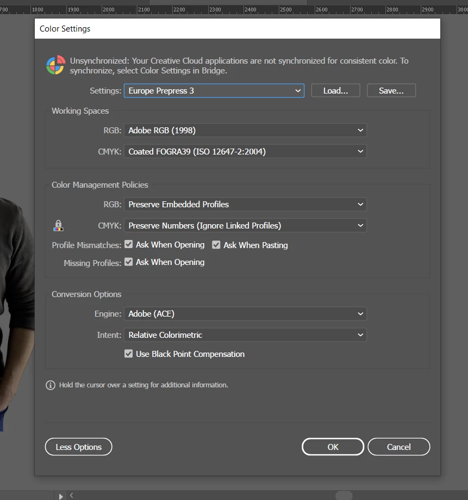Viewport: 468px width, 500px height.
Task: Toggle Missing Profiles Ask When Opening checkbox
Action: click(129, 262)
